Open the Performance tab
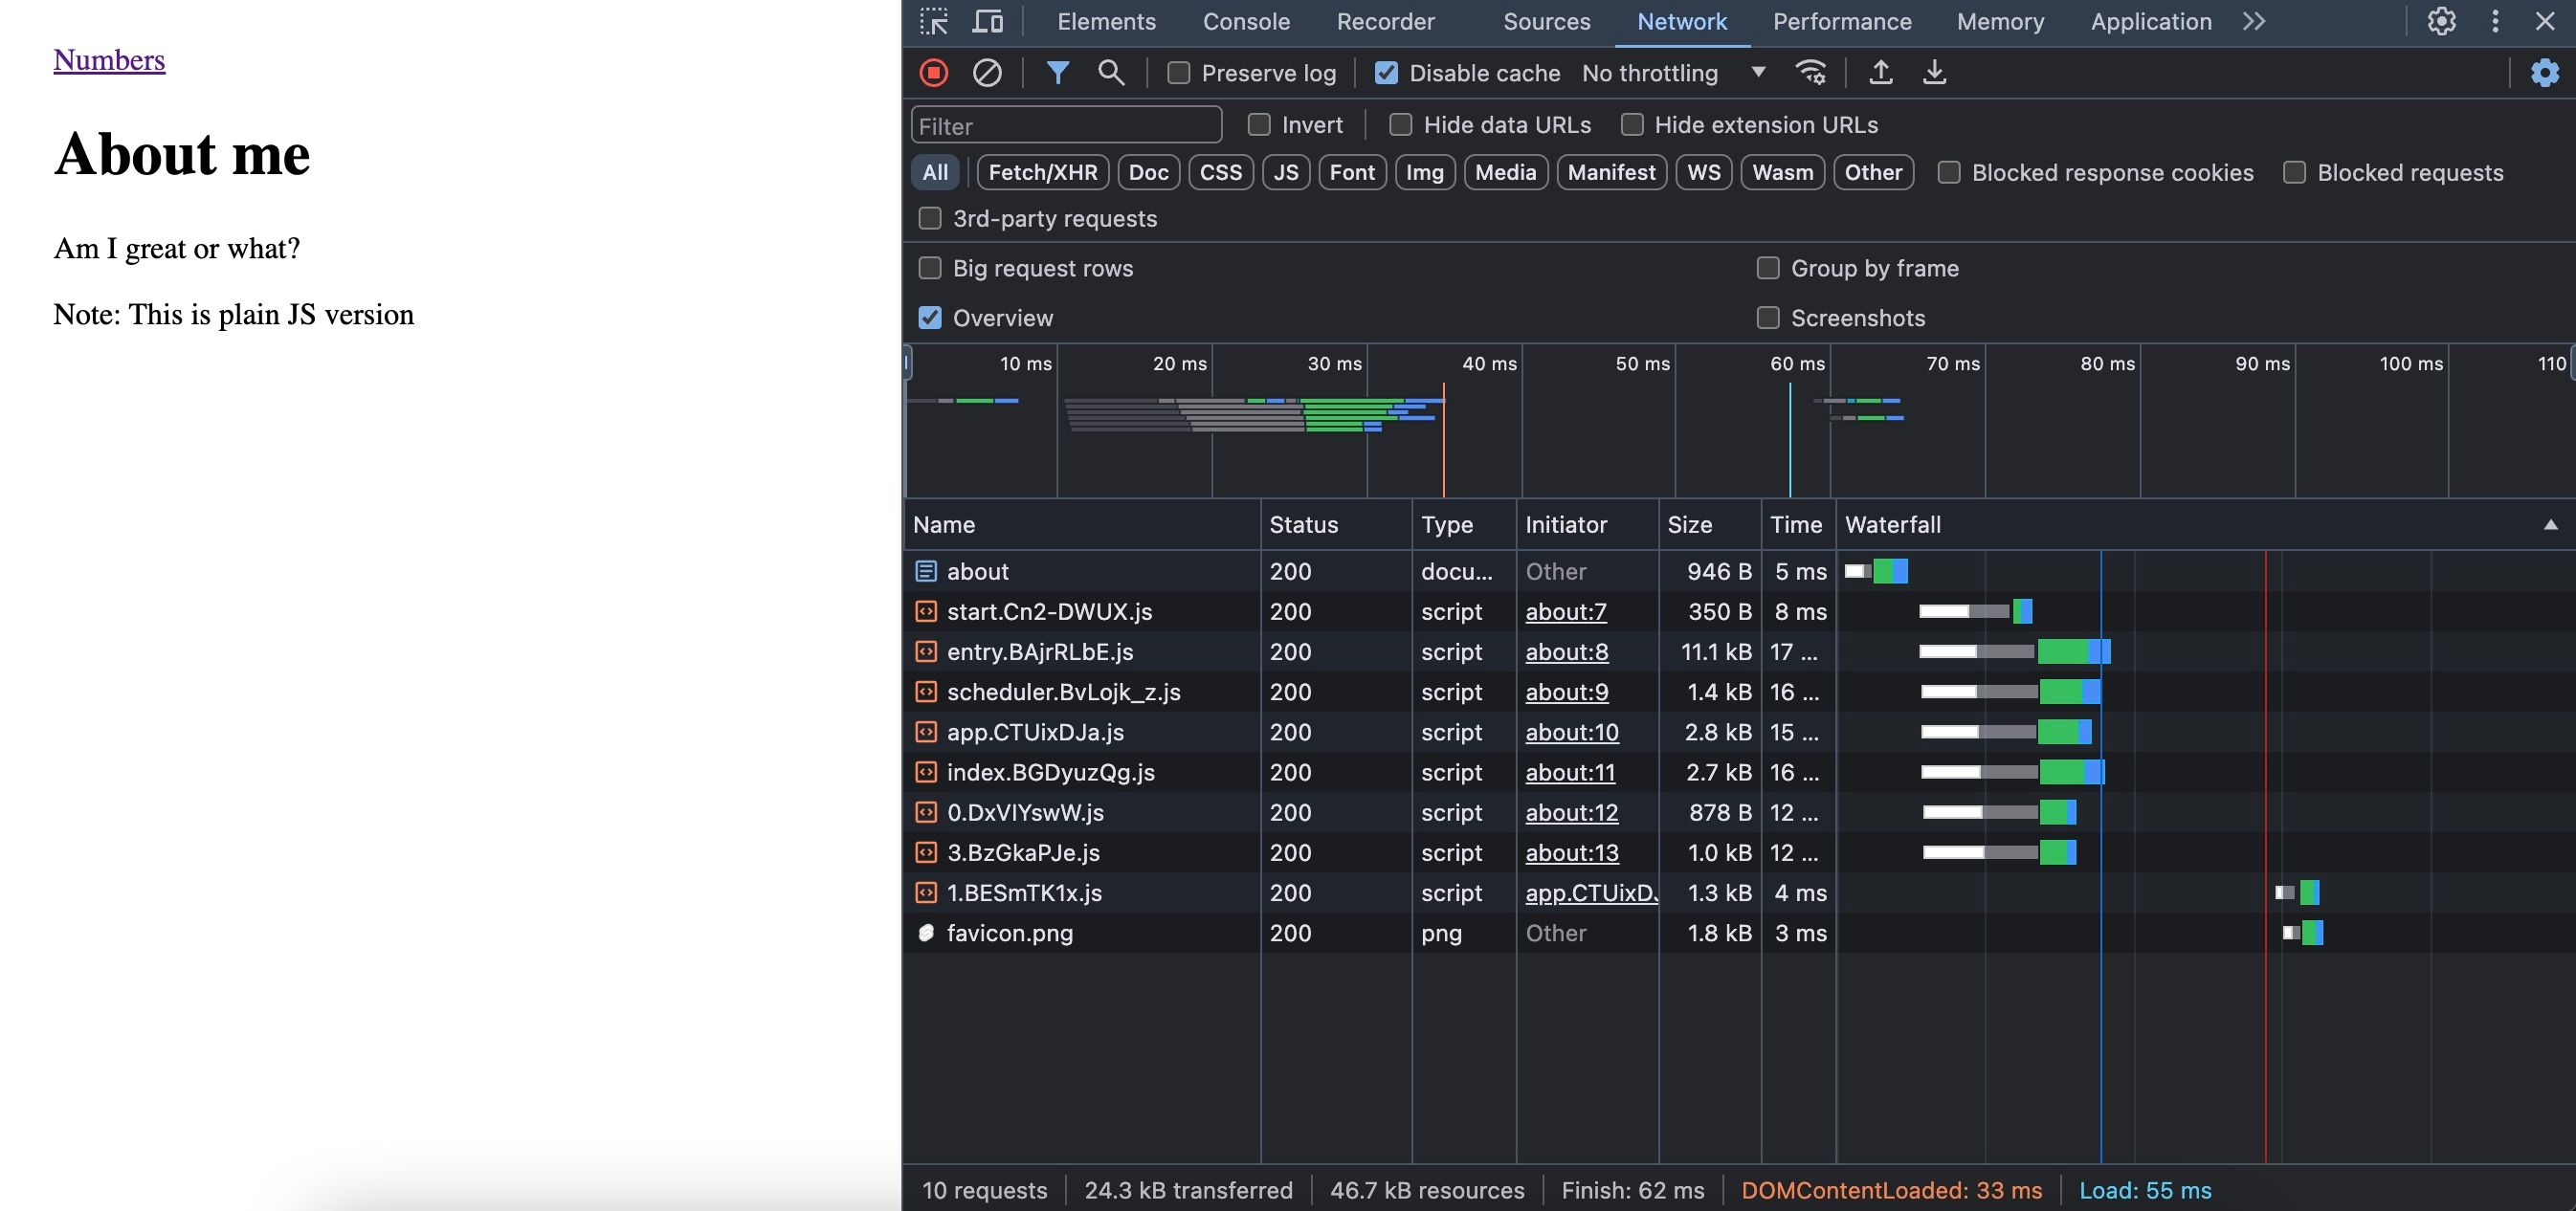Screen dimensions: 2576x1211 pos(1842,22)
